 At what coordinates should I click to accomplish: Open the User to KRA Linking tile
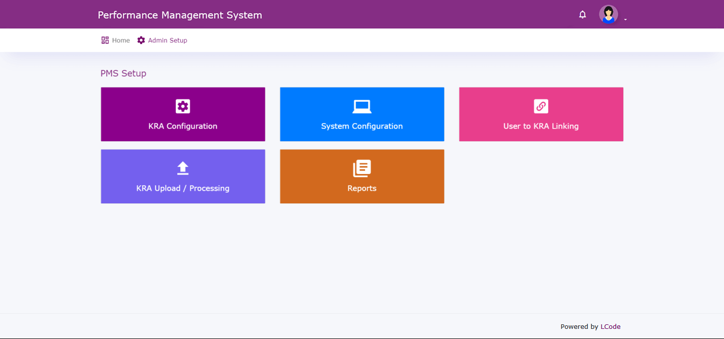[541, 114]
